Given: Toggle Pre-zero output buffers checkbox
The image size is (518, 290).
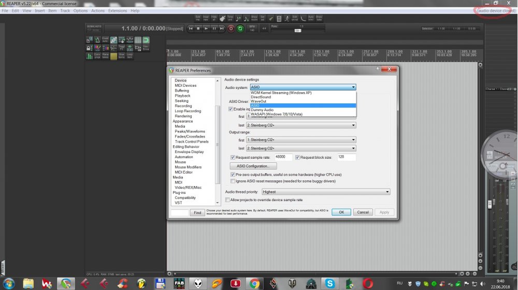Looking at the screenshot, I should (x=233, y=175).
